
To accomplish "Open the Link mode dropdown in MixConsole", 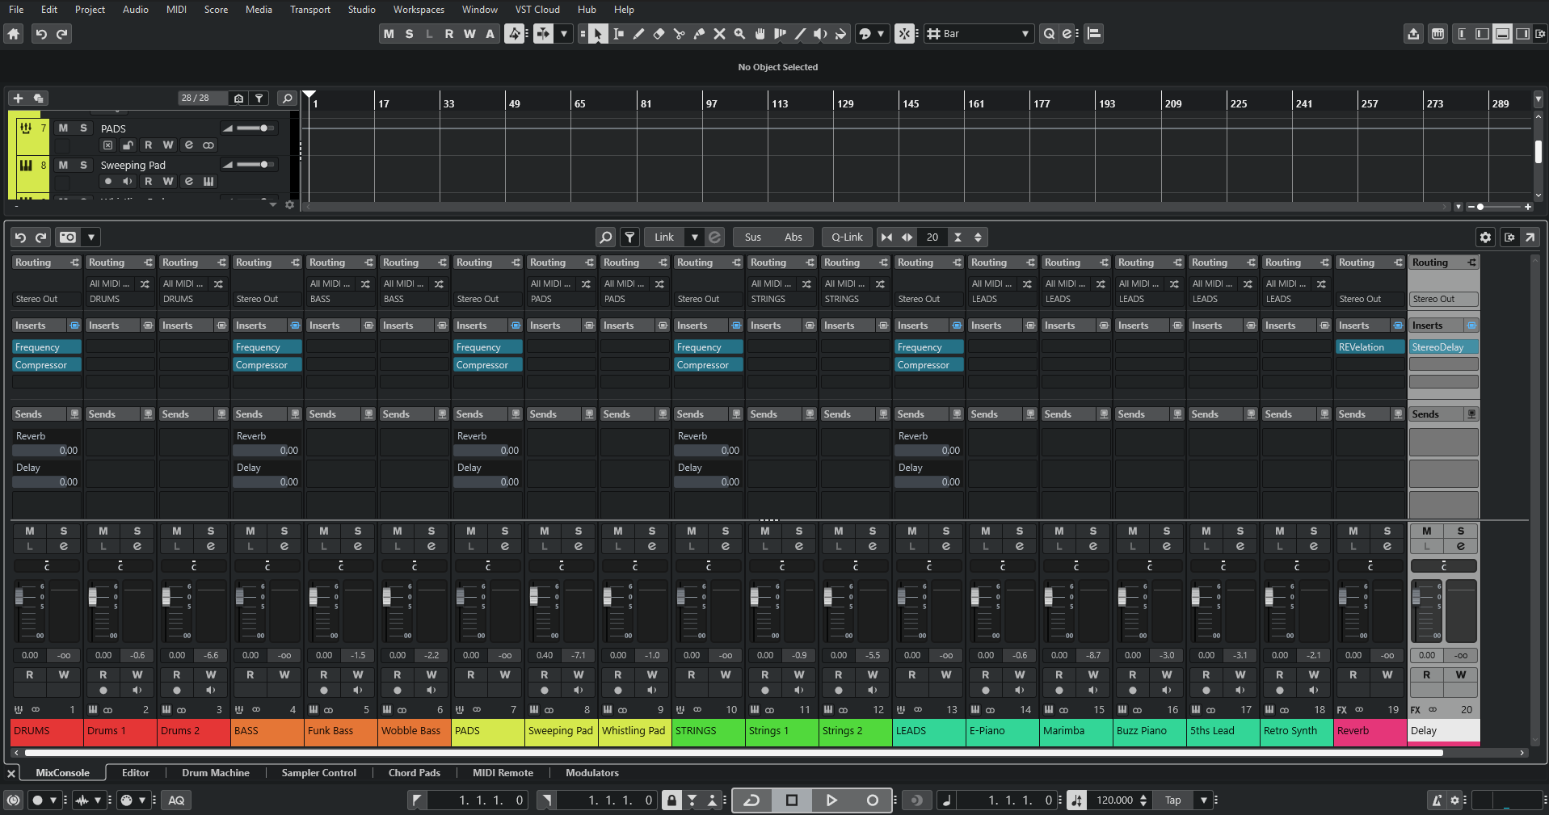I will 693,237.
